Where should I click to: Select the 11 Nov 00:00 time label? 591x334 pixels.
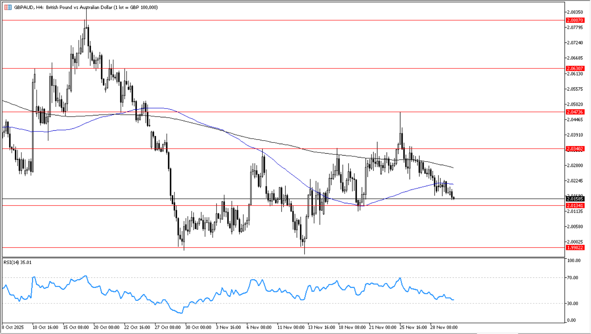pos(291,328)
